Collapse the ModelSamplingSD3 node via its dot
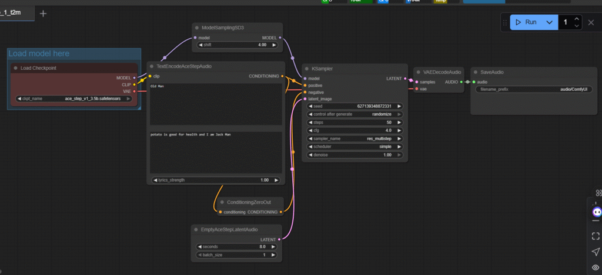The height and width of the screenshot is (275, 602). (196, 28)
